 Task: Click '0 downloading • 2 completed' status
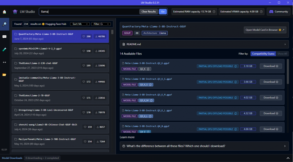[x=42, y=158]
